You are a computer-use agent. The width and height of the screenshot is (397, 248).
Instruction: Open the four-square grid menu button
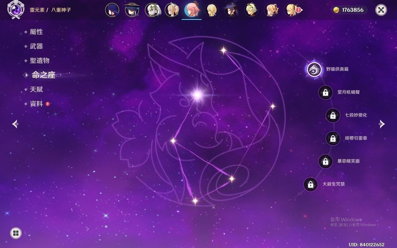16,233
